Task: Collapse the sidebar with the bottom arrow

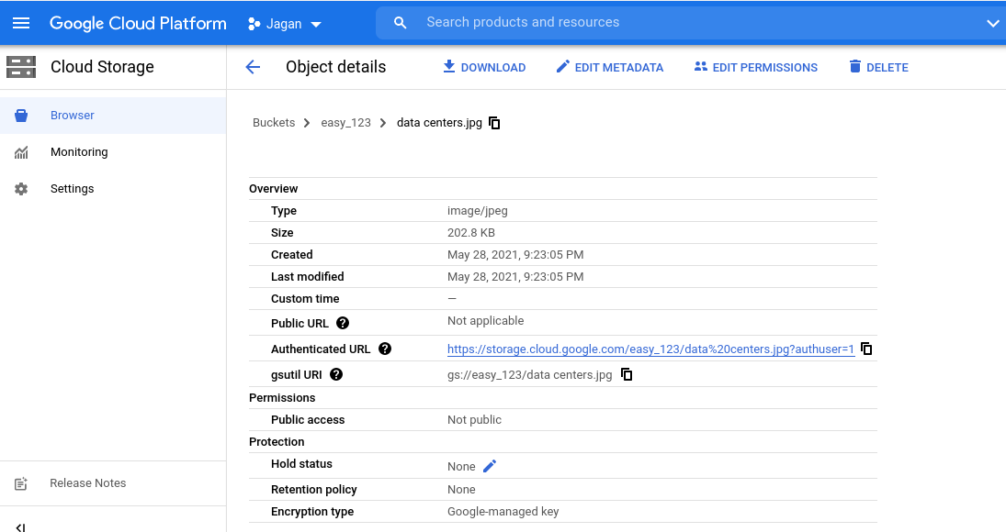Action: (x=20, y=526)
